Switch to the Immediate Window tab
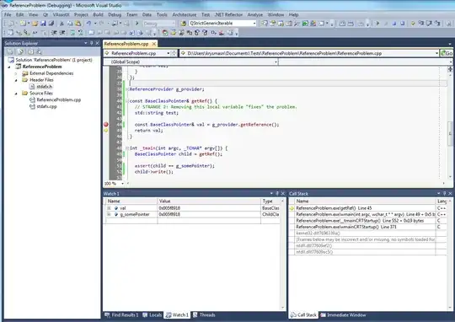 click(x=343, y=314)
